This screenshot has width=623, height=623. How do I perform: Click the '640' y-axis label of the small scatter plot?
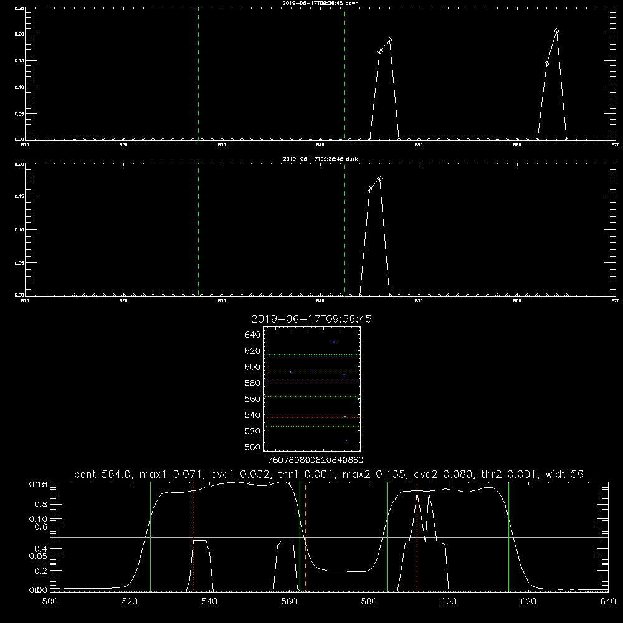(253, 335)
